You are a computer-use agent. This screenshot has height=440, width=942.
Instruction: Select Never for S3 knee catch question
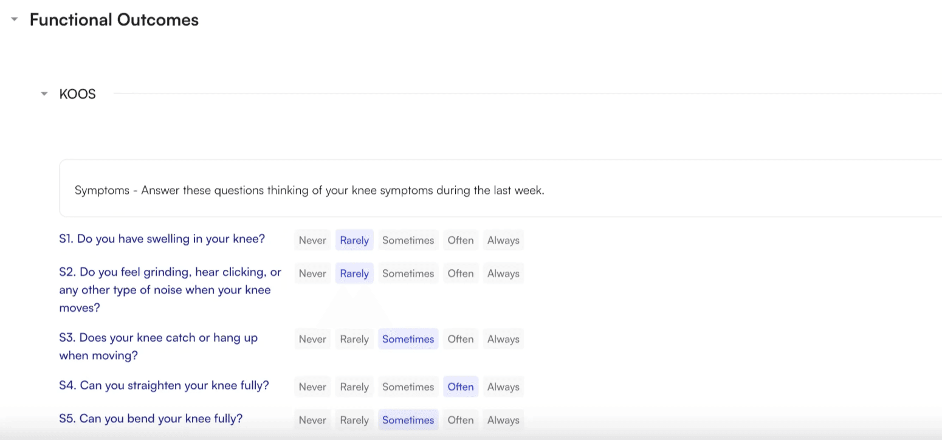click(312, 339)
